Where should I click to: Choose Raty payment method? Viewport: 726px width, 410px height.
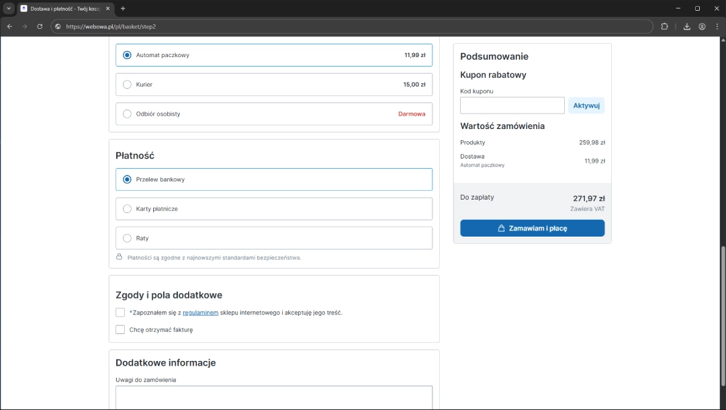point(128,239)
